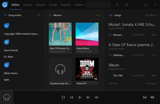Start playback with Play button
This screenshot has height=104, width=160.
80,98
